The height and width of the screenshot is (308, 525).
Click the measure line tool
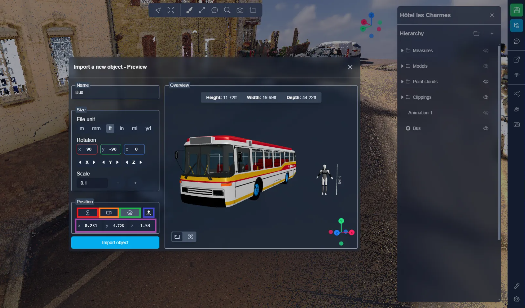pyautogui.click(x=202, y=10)
